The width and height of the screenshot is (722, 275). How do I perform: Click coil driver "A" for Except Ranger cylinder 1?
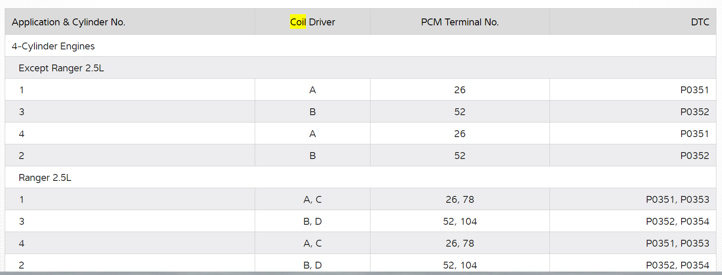click(312, 90)
